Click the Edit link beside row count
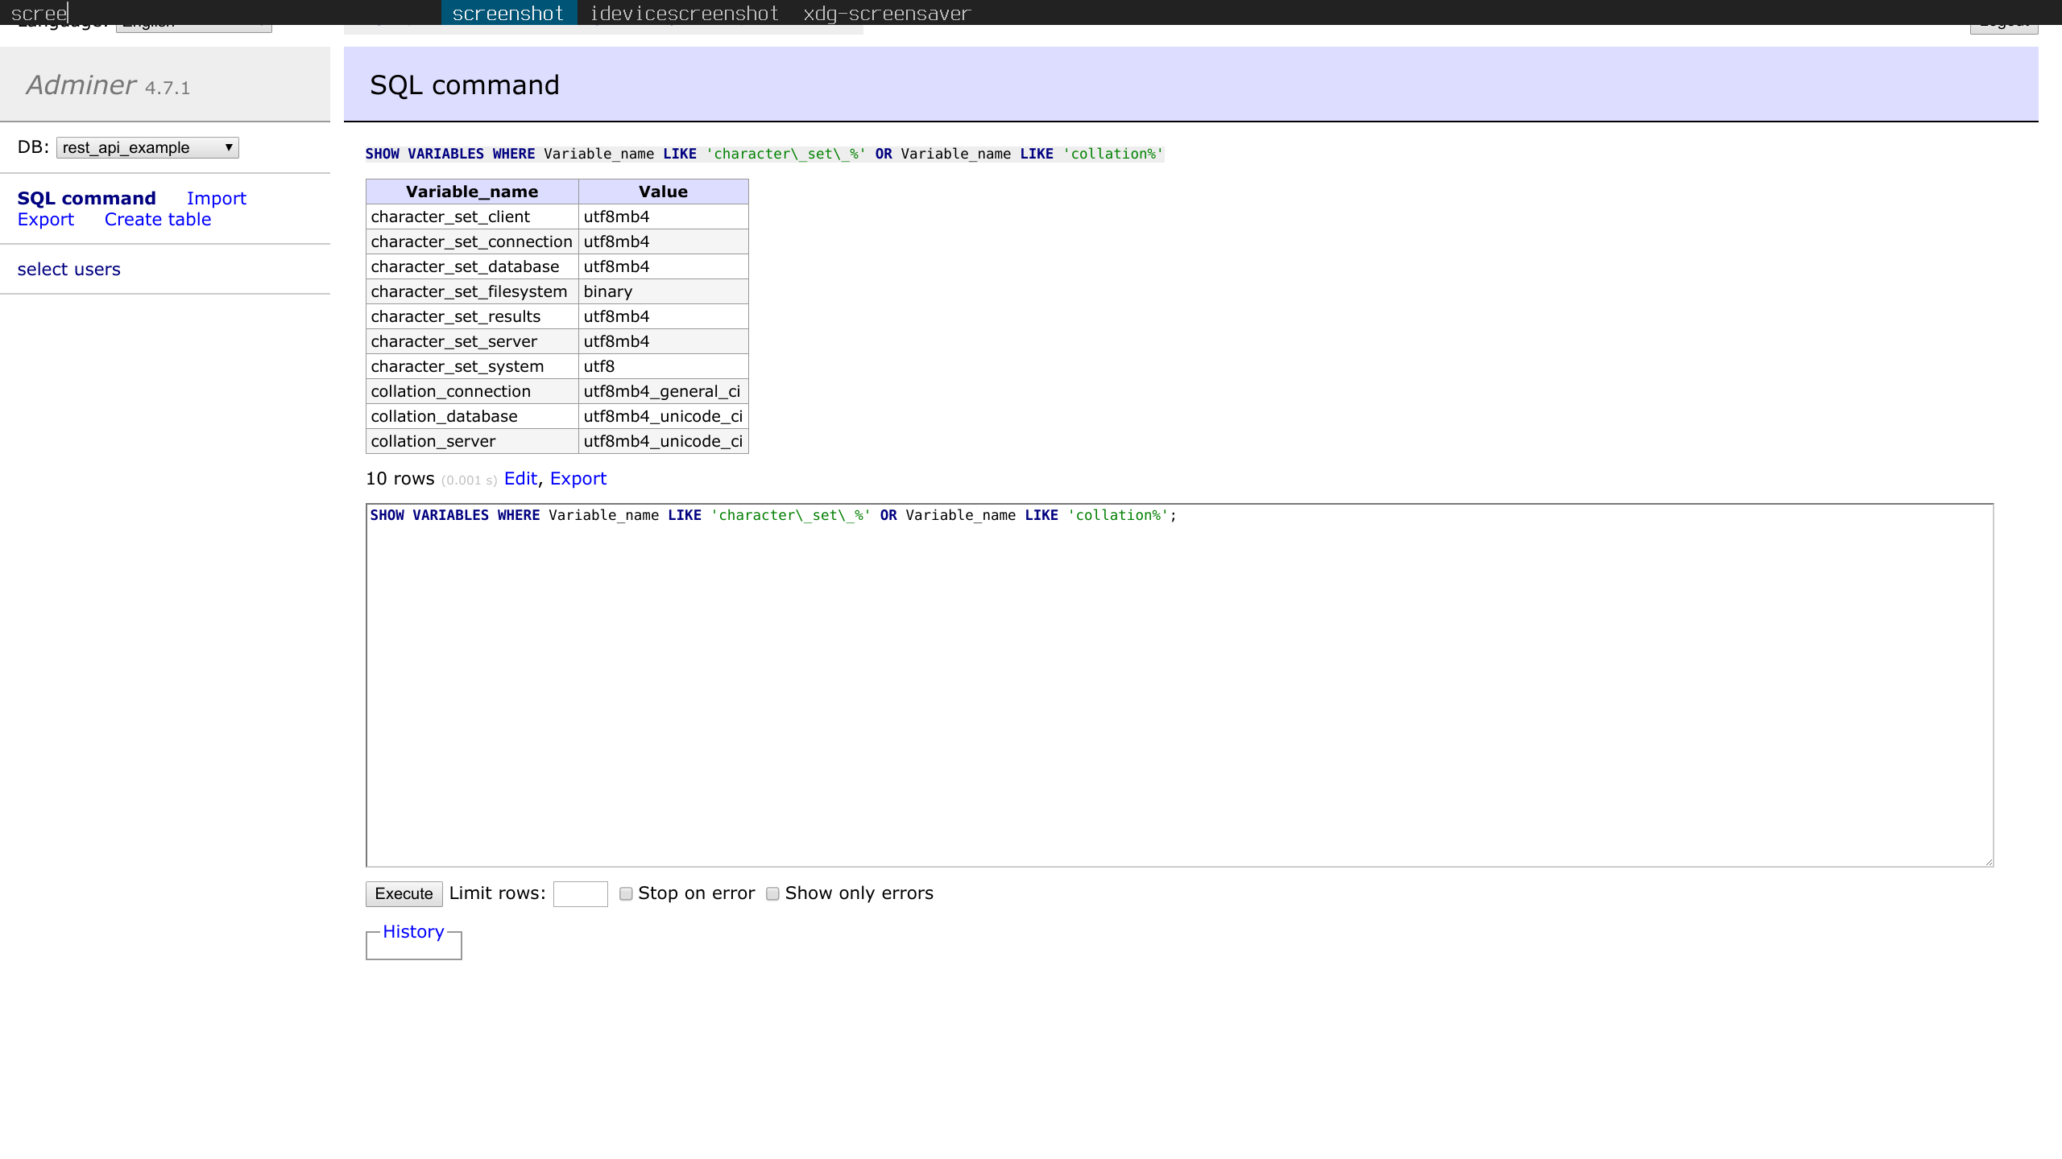2062x1159 pixels. click(x=520, y=478)
